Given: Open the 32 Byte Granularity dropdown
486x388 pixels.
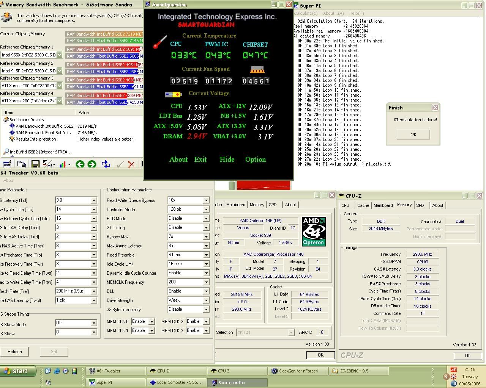Looking at the screenshot, I should tap(206, 309).
